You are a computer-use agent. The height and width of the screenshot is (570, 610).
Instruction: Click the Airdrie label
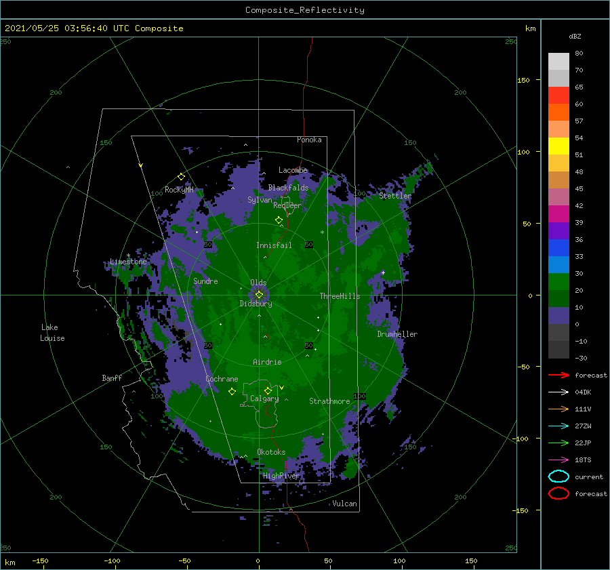[267, 362]
